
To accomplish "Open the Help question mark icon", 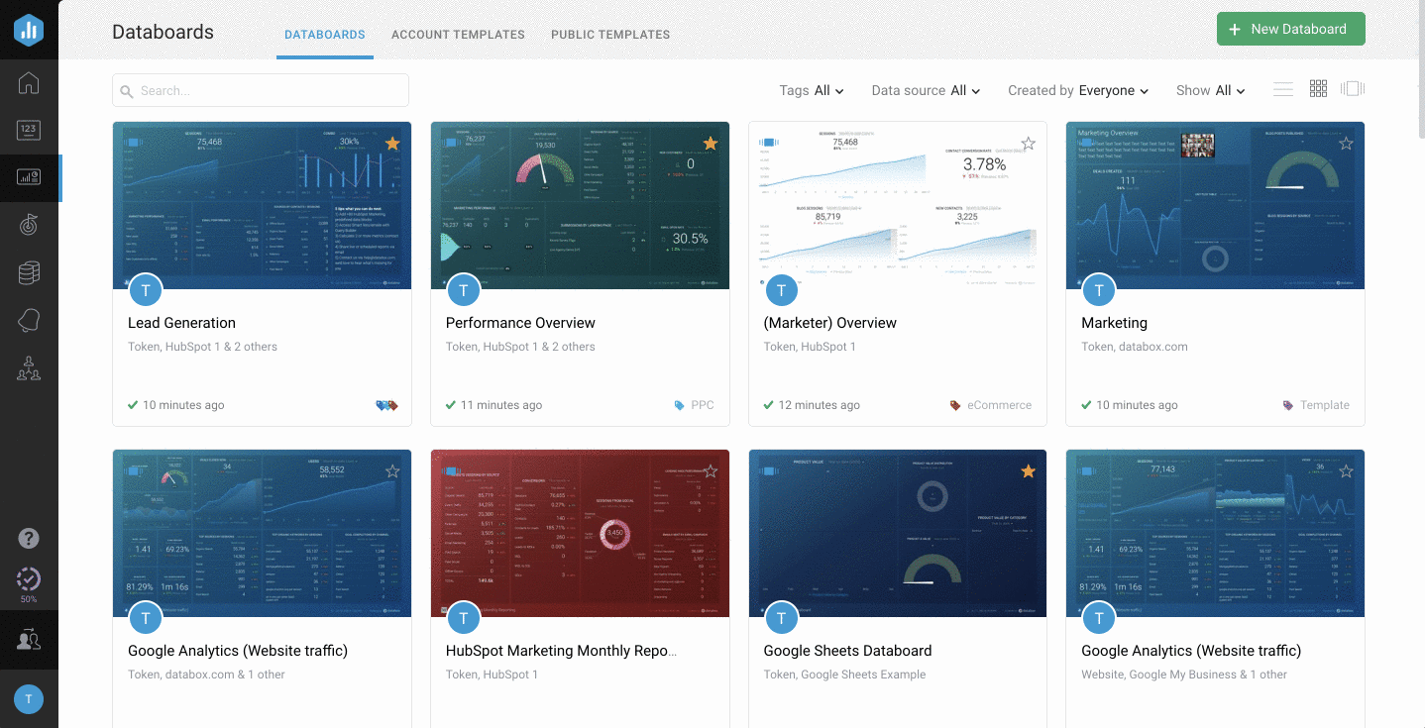I will click(29, 539).
